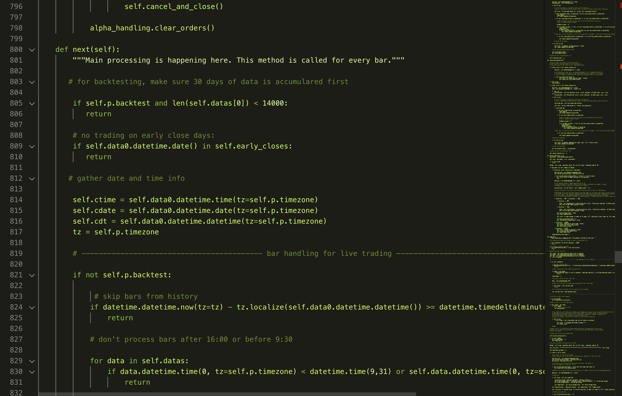Collapse the gather date comment fold at line 812
The image size is (622, 396).
click(x=32, y=179)
